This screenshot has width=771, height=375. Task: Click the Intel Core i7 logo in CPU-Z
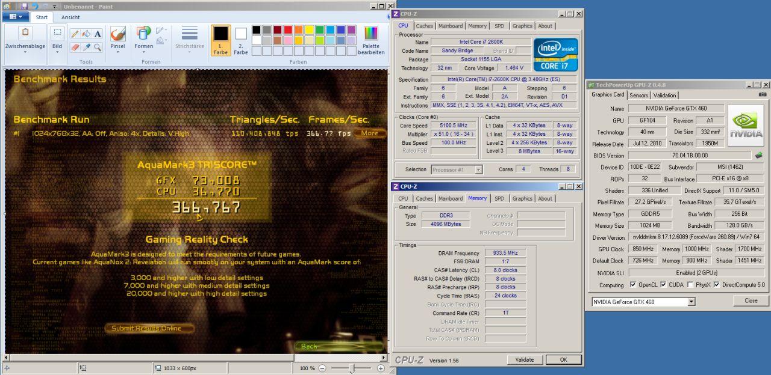[556, 55]
